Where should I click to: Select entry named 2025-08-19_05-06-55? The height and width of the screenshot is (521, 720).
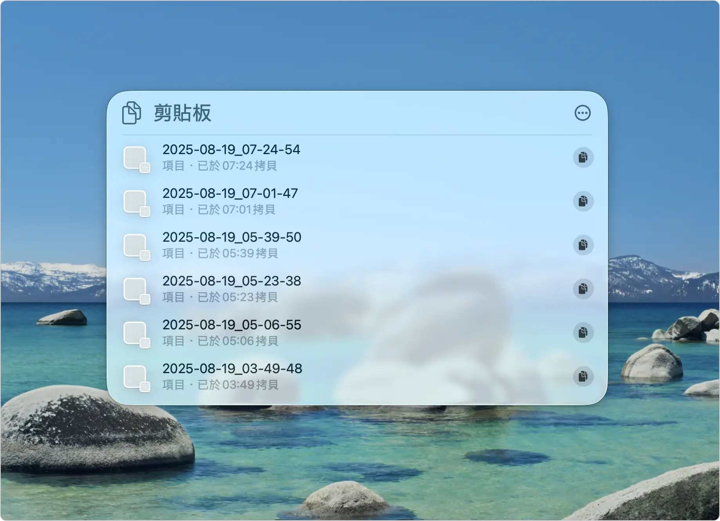(232, 325)
